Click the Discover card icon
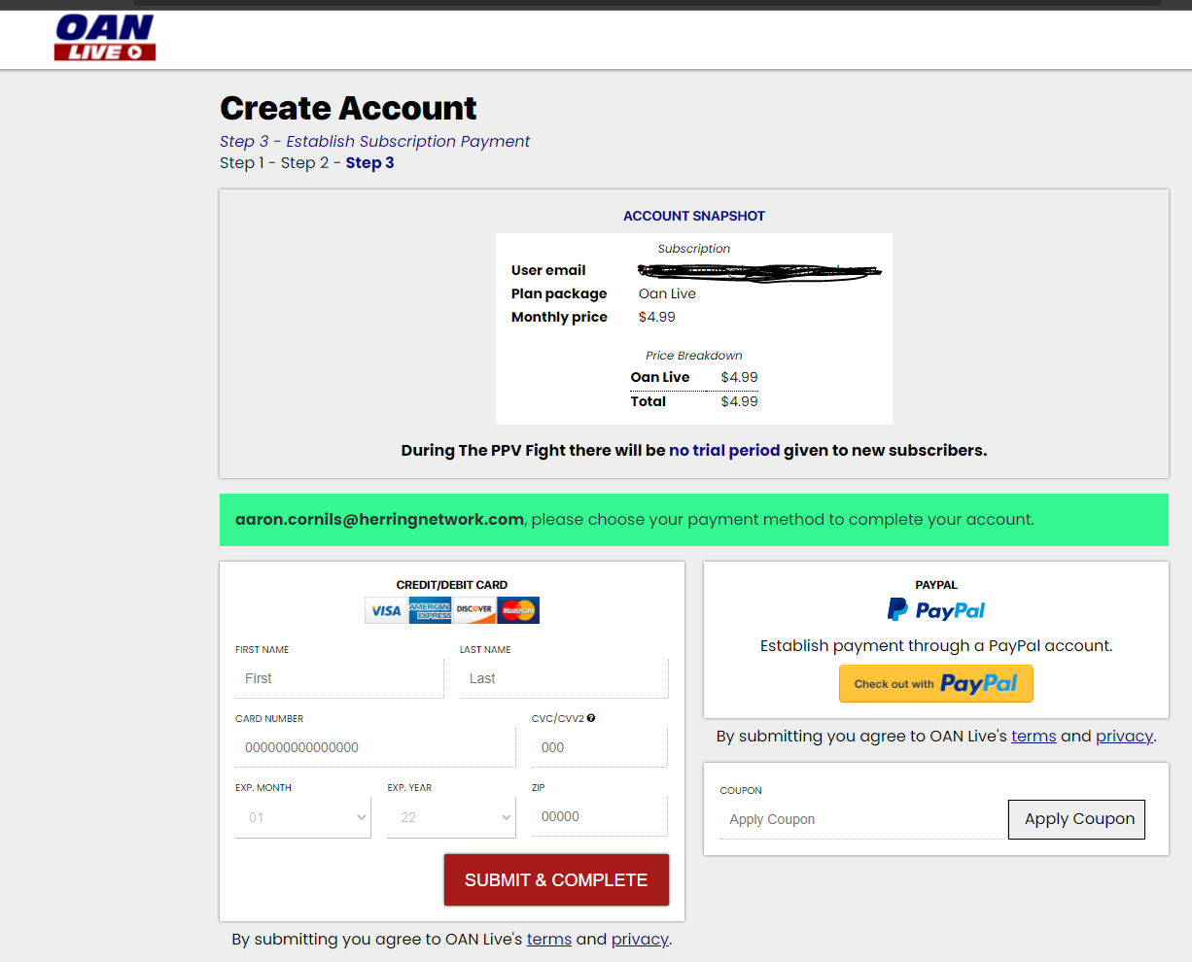Image resolution: width=1192 pixels, height=962 pixels. (474, 610)
